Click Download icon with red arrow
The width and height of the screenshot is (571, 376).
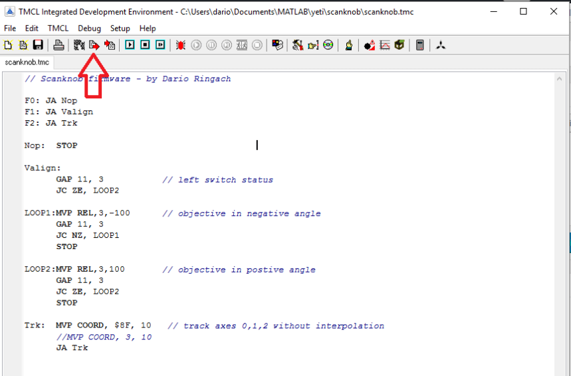94,45
